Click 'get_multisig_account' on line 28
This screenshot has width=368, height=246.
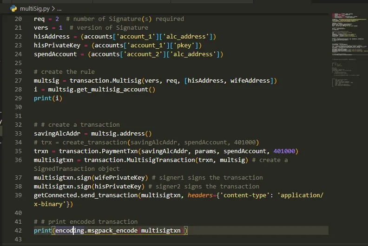[112, 90]
